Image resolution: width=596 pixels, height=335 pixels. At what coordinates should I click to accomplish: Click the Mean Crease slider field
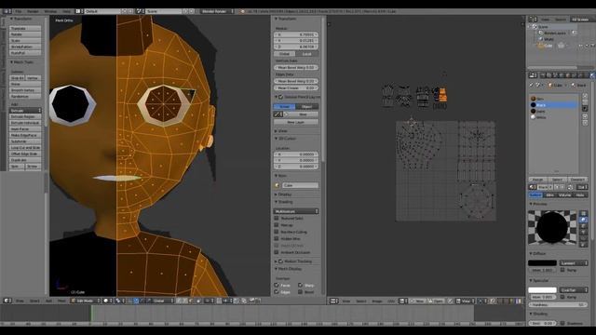click(x=296, y=87)
